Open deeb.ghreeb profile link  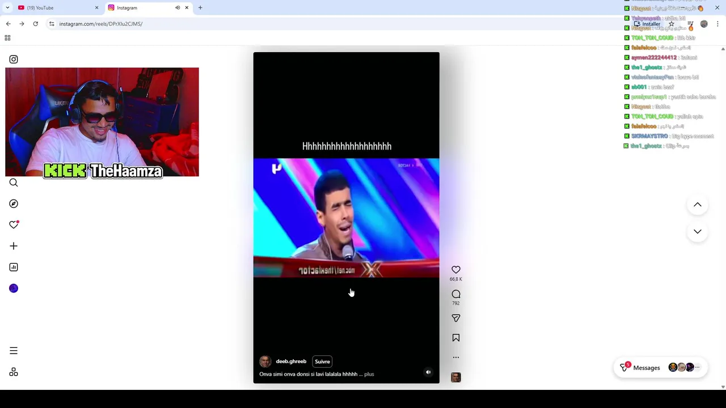point(291,362)
